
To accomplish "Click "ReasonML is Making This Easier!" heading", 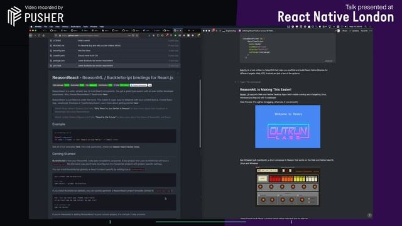I will coord(266,89).
